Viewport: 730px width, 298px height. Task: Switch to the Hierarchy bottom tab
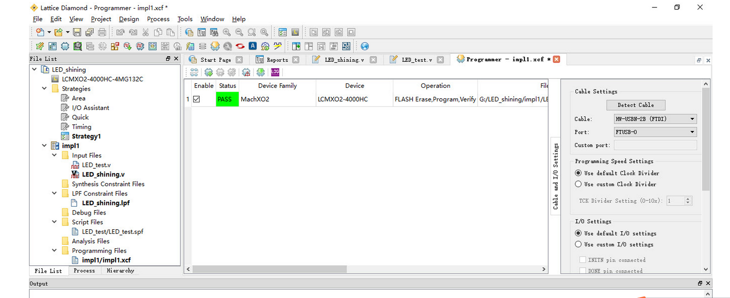pos(120,271)
